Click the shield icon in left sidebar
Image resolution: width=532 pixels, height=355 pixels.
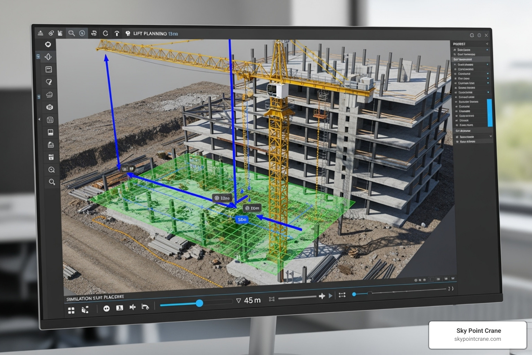(50, 107)
